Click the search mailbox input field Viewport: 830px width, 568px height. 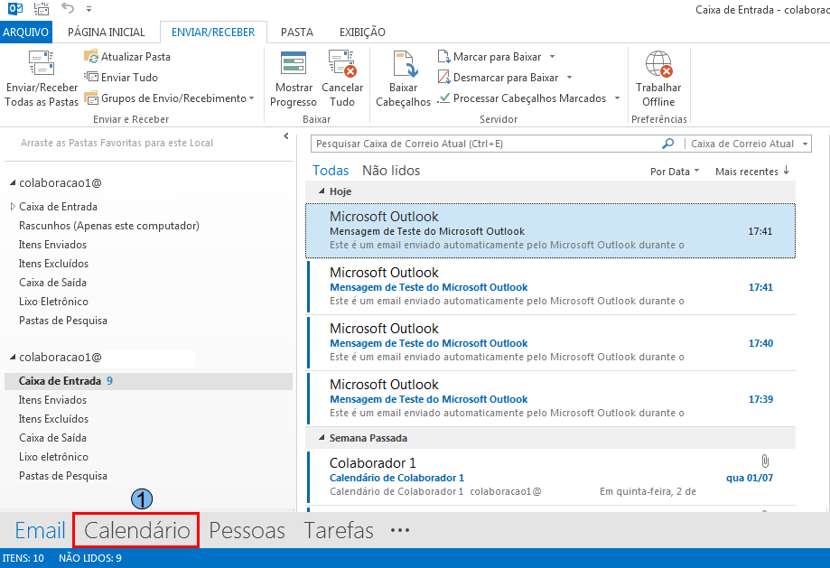click(487, 144)
